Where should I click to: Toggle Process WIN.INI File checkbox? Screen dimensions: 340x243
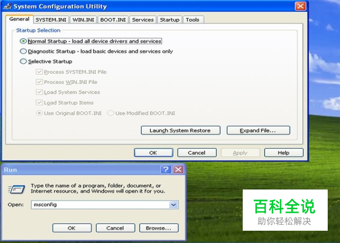click(x=39, y=82)
